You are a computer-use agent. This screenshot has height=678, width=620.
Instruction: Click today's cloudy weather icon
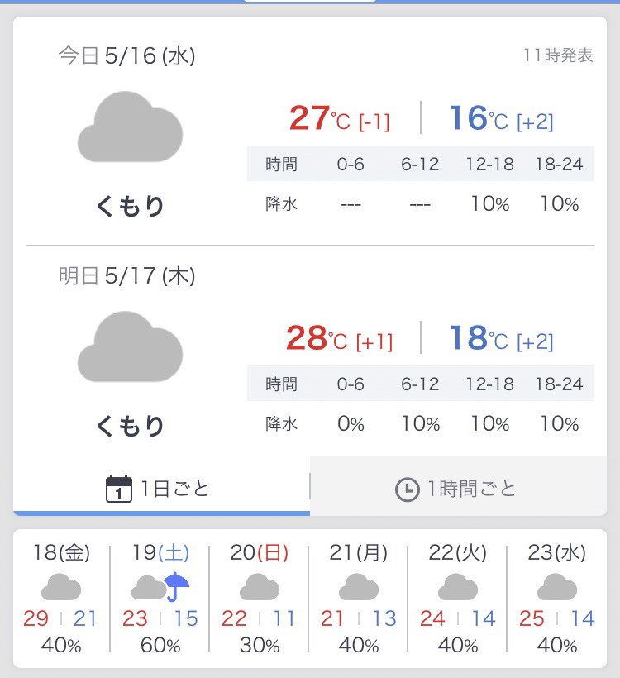coord(130,128)
